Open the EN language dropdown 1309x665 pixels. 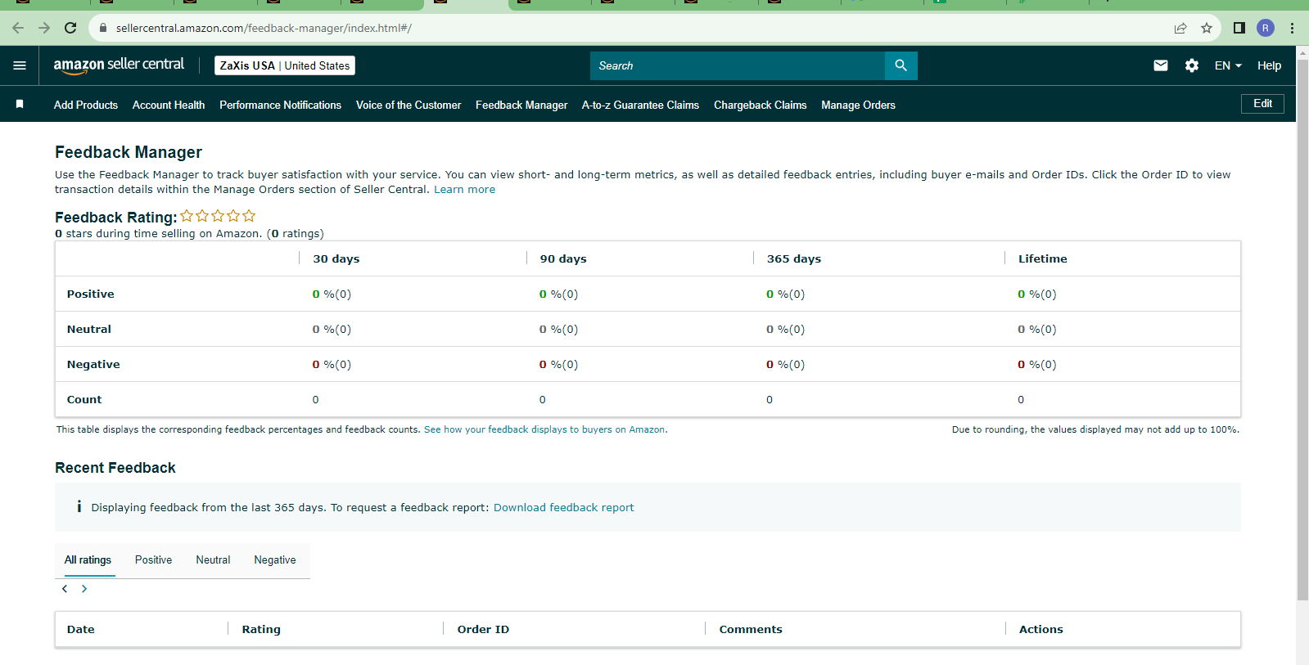(x=1228, y=65)
